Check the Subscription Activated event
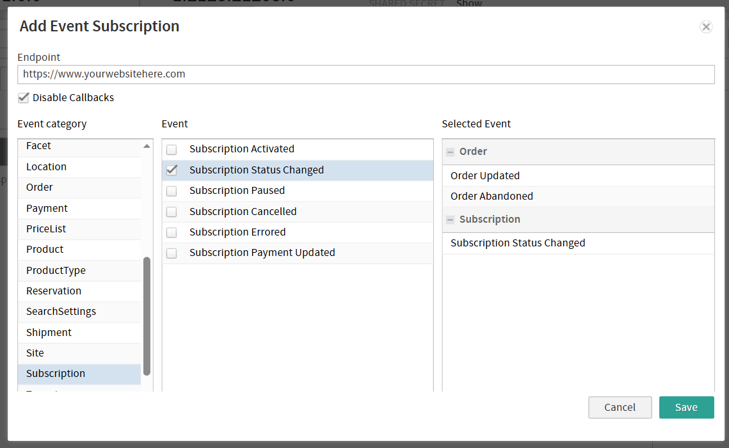This screenshot has height=448, width=729. pos(171,148)
